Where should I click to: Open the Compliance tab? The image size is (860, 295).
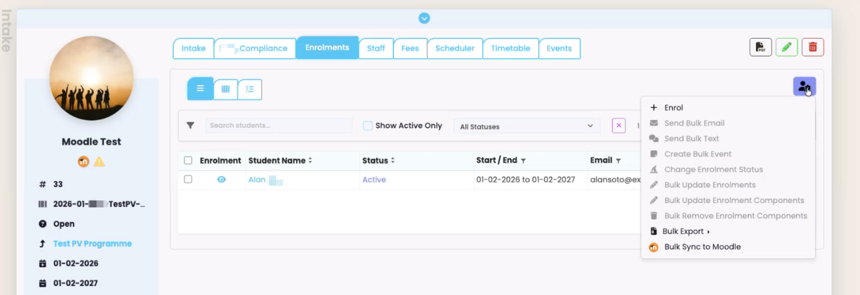255,49
